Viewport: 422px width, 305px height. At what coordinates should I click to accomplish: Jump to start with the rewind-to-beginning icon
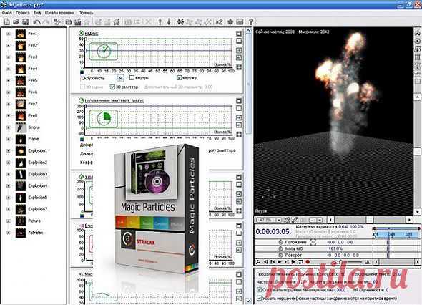point(273,261)
